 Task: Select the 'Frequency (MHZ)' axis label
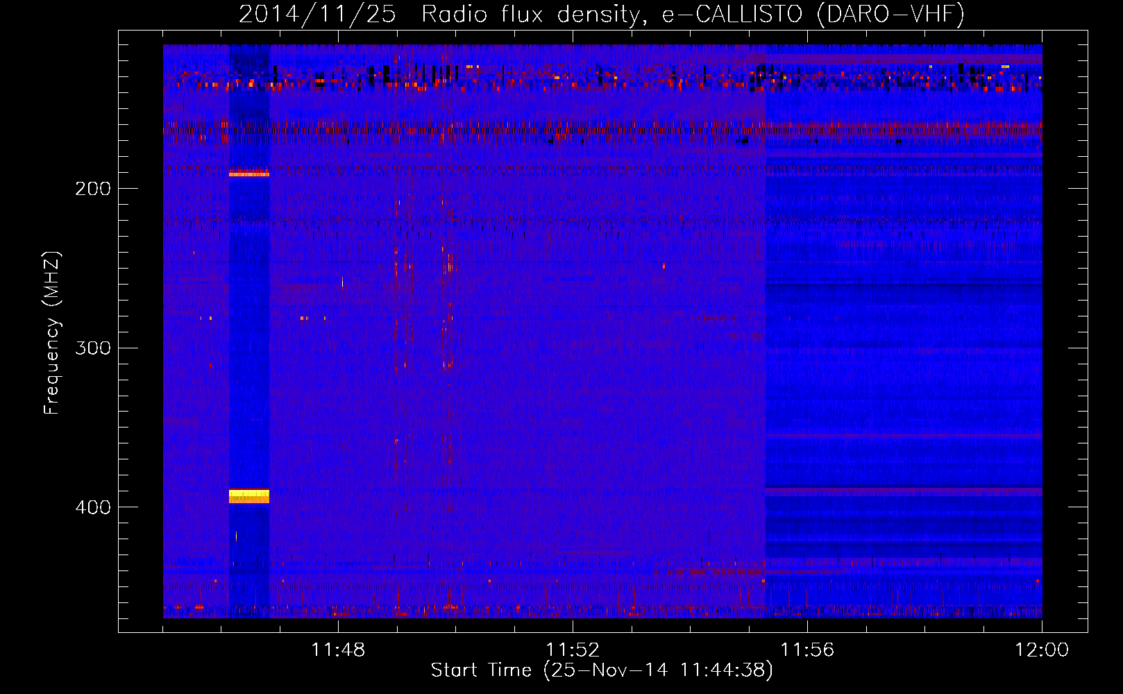click(x=52, y=333)
